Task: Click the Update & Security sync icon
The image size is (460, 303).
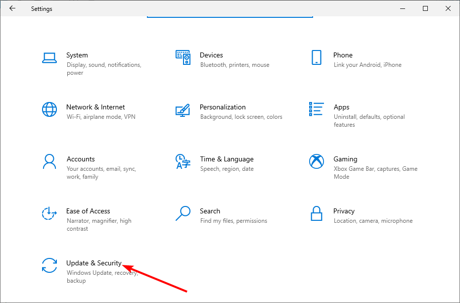Action: (x=49, y=265)
